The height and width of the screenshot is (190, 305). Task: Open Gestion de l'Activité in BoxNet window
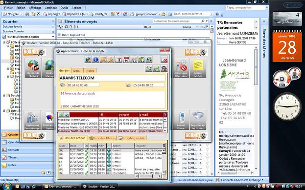33,68
